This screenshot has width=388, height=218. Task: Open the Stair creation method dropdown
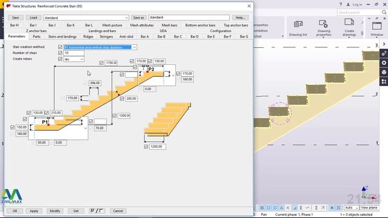(x=134, y=47)
